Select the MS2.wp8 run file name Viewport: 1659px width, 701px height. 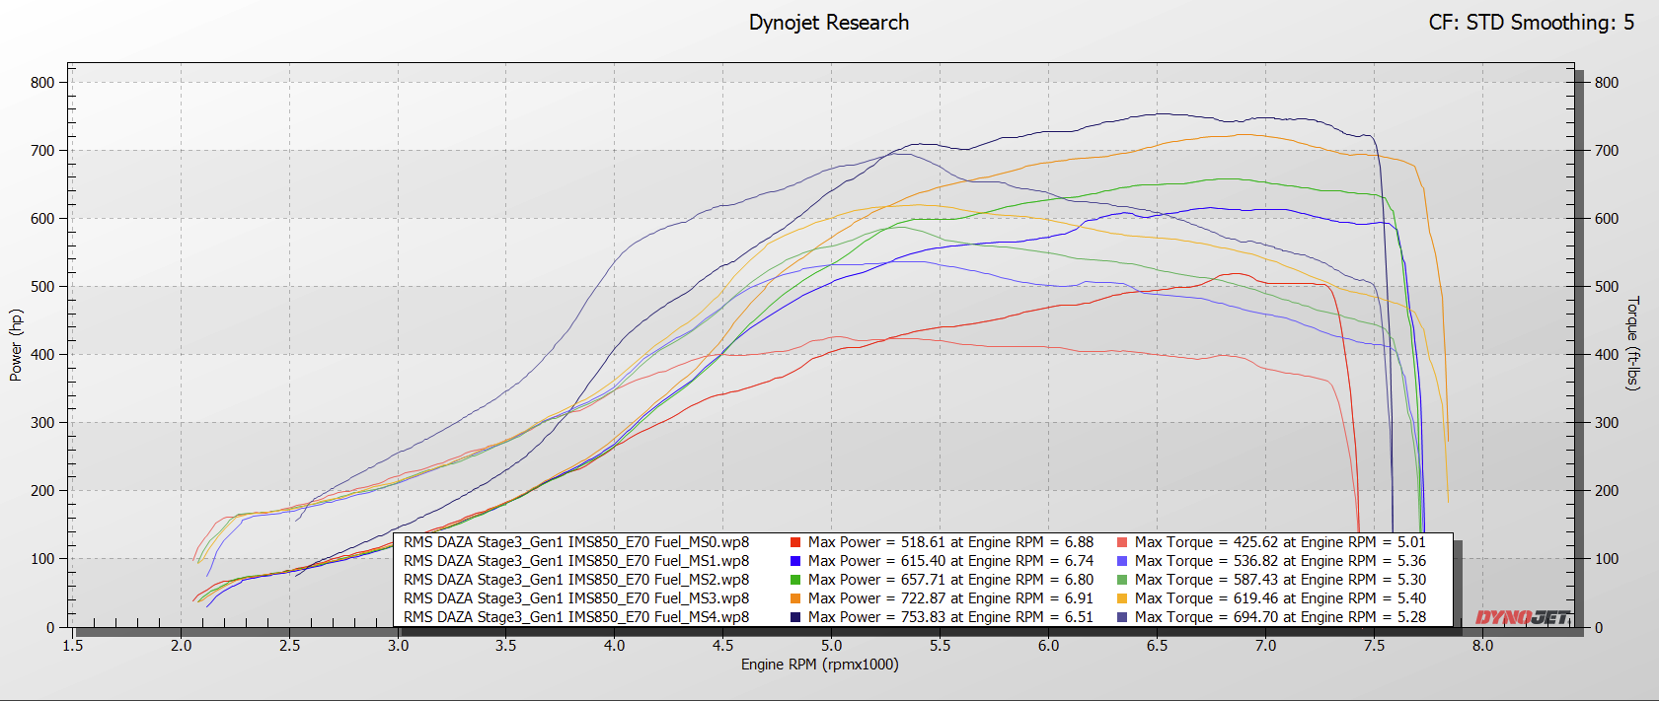tap(576, 580)
